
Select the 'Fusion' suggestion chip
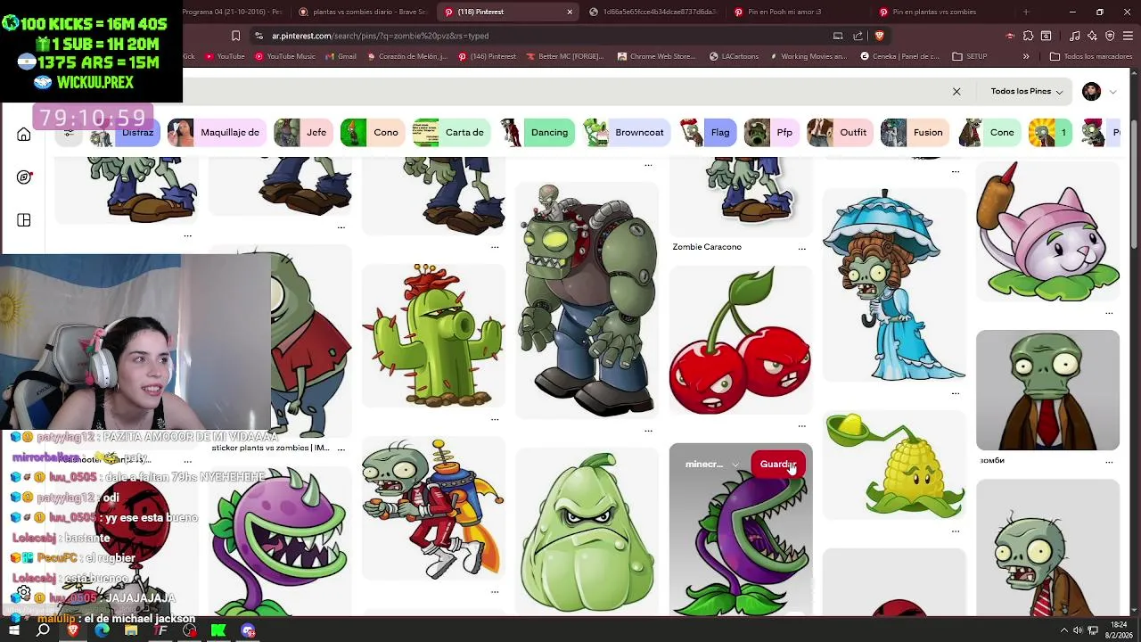tap(913, 132)
